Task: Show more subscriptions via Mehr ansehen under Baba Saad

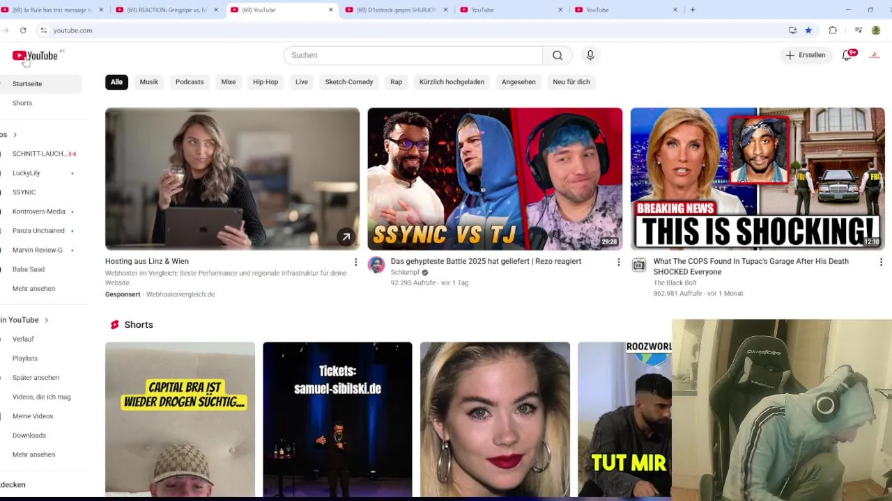Action: (33, 289)
